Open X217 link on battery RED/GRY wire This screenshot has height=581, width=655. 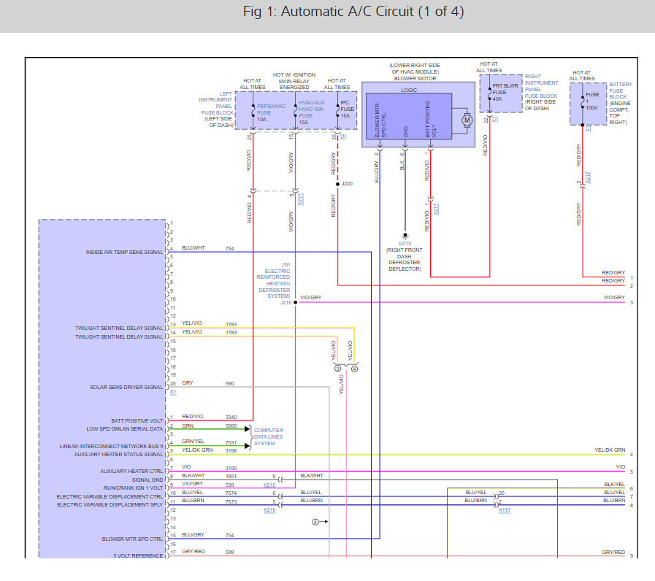(588, 177)
